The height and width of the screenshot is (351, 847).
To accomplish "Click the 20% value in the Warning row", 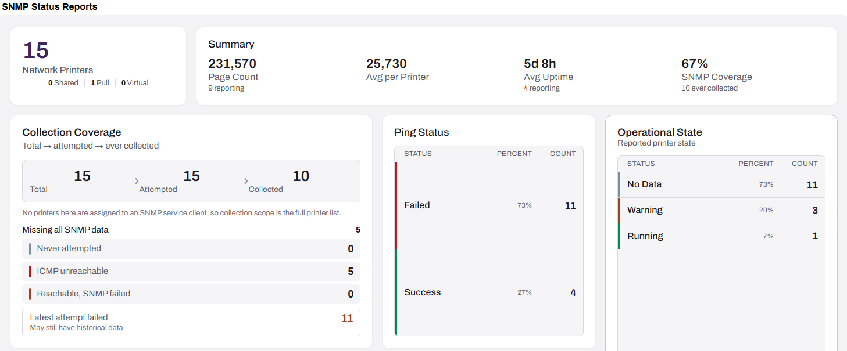I will click(766, 210).
